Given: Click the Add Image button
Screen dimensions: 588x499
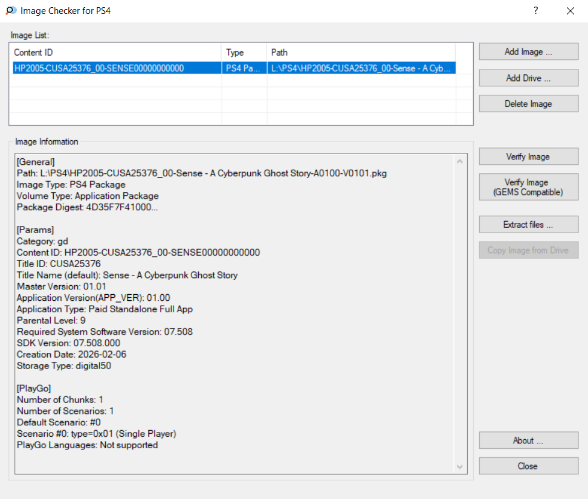Looking at the screenshot, I should pyautogui.click(x=528, y=52).
